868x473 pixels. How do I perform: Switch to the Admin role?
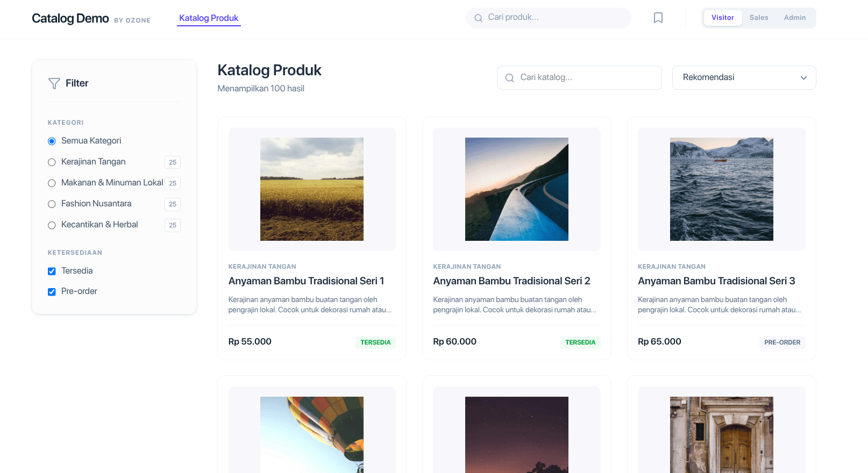(794, 18)
